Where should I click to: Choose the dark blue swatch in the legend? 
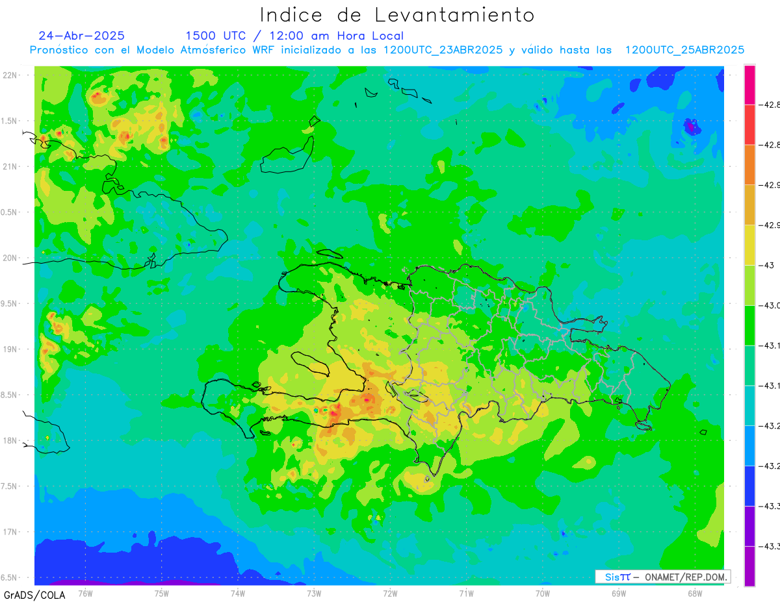(749, 486)
